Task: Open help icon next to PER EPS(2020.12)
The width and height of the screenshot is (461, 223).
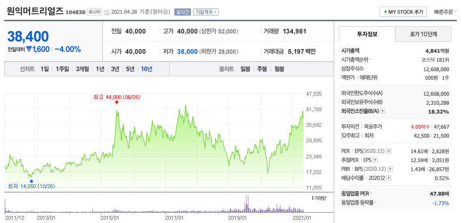Action: [x=388, y=151]
